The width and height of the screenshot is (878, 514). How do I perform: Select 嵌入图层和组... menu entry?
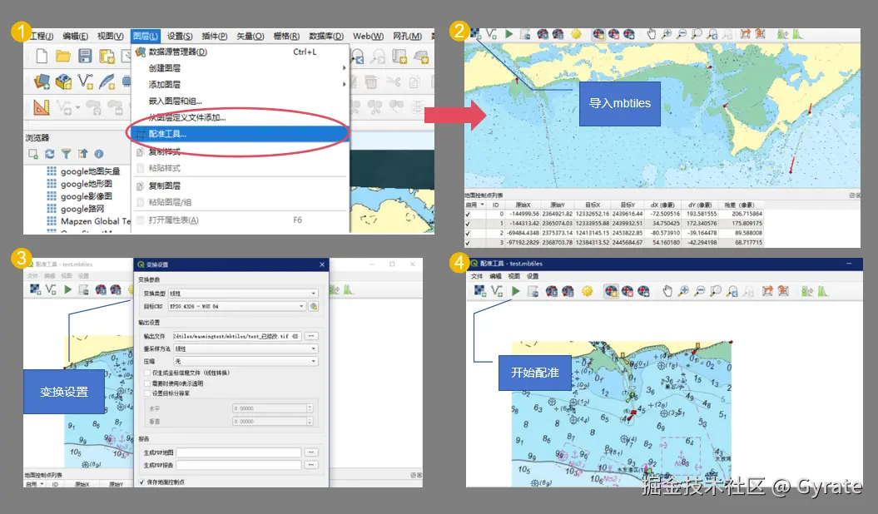pyautogui.click(x=240, y=101)
